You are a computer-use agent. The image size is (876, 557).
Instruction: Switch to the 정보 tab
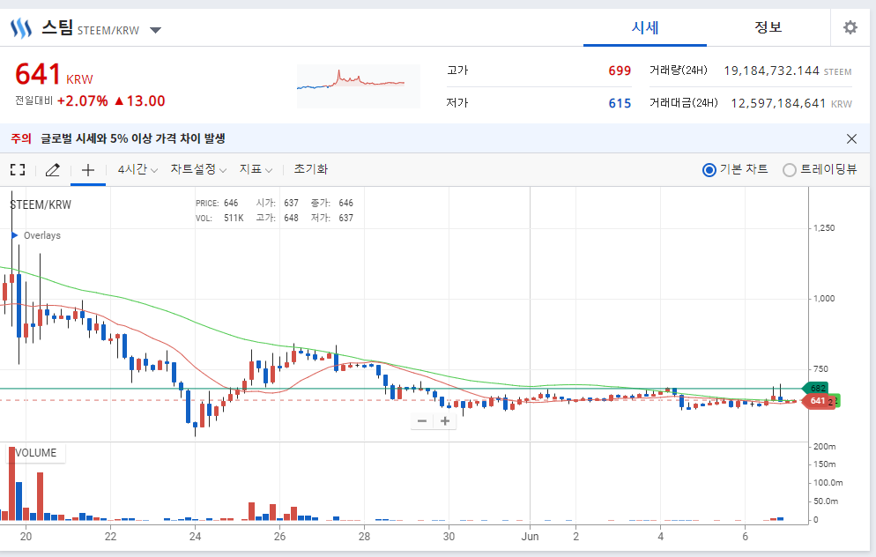[x=768, y=27]
